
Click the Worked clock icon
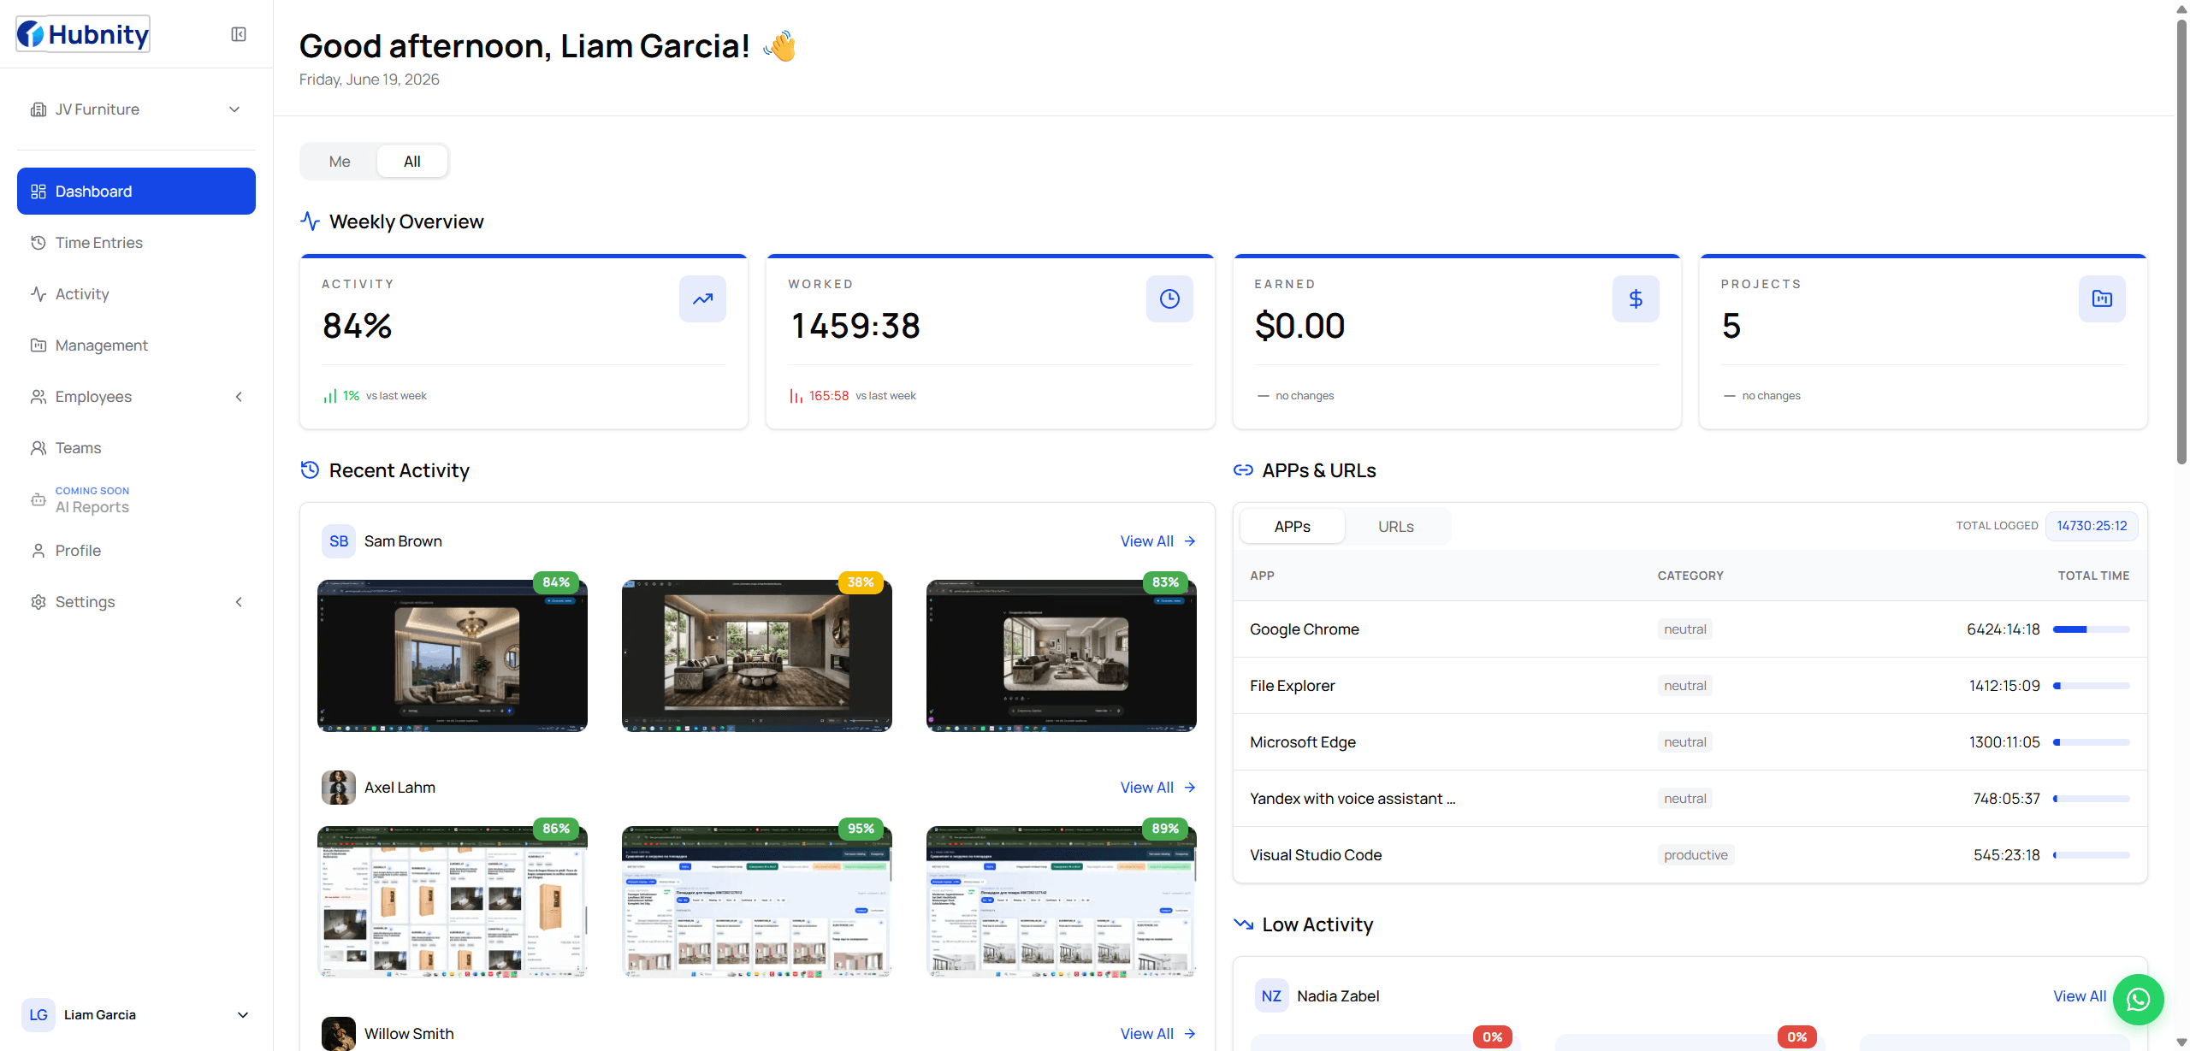[x=1169, y=298]
